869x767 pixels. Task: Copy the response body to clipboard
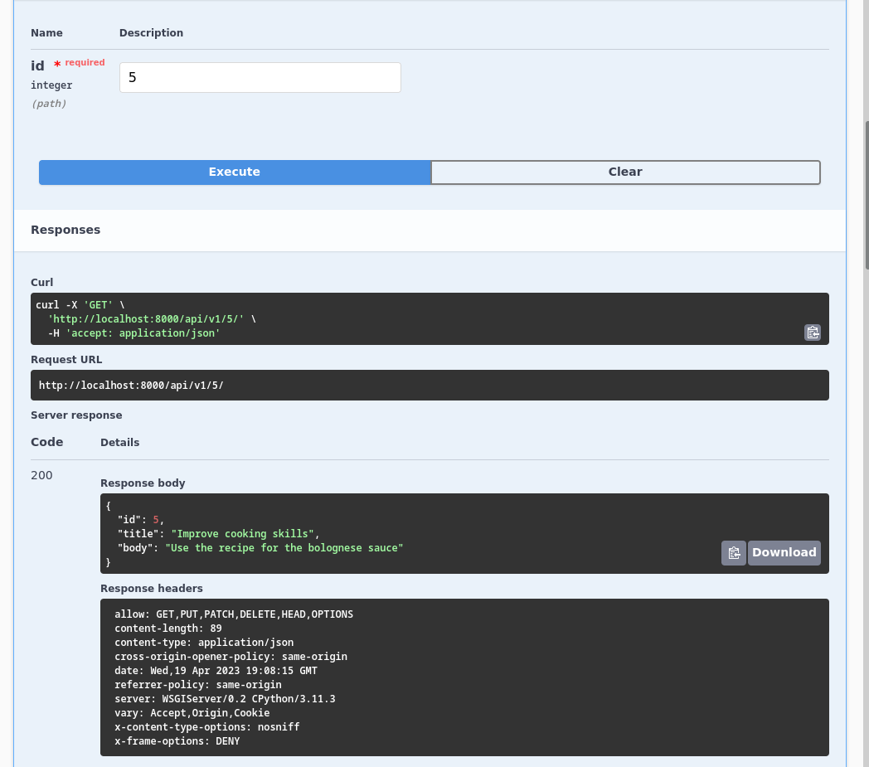(734, 552)
